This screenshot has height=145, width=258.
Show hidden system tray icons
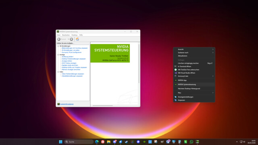237,142
